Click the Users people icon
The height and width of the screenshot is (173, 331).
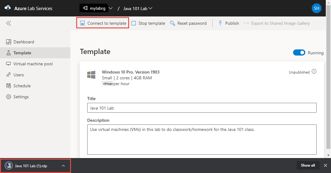click(x=9, y=75)
